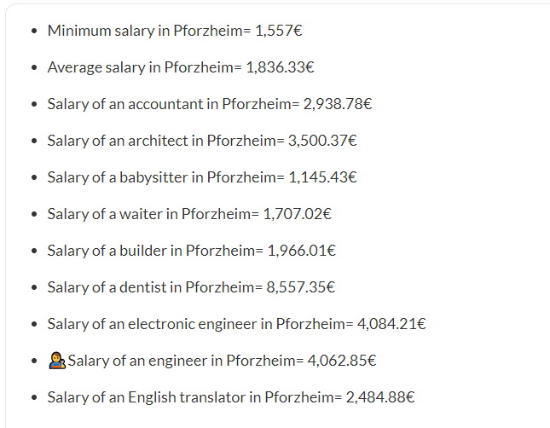Click the bullet before English translator salary
This screenshot has width=550, height=428.
(x=33, y=398)
